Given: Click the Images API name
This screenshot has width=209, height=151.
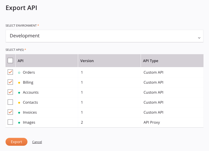Looking at the screenshot, I should coord(29,122).
